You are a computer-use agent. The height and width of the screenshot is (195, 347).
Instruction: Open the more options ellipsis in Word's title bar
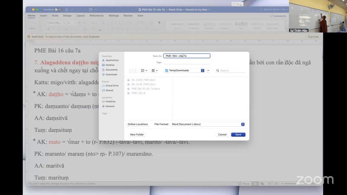coord(96,9)
